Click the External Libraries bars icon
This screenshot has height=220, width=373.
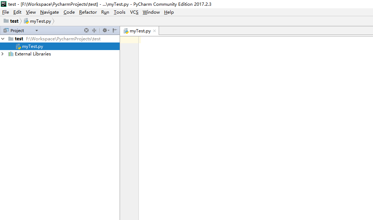click(x=11, y=54)
